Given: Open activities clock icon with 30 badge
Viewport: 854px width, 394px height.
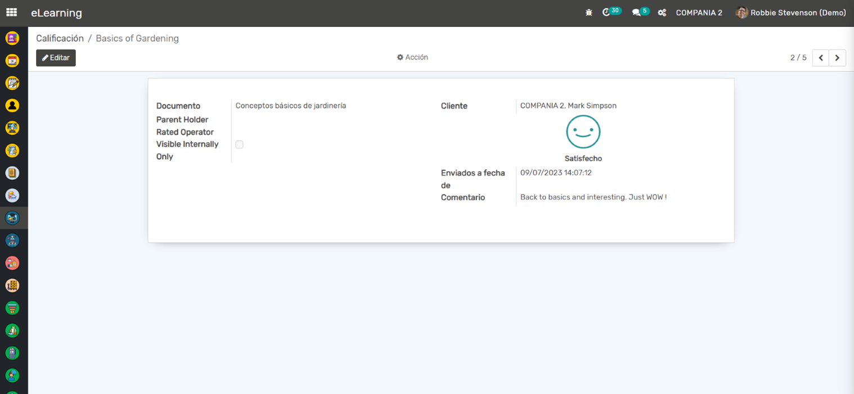Looking at the screenshot, I should click(x=606, y=12).
